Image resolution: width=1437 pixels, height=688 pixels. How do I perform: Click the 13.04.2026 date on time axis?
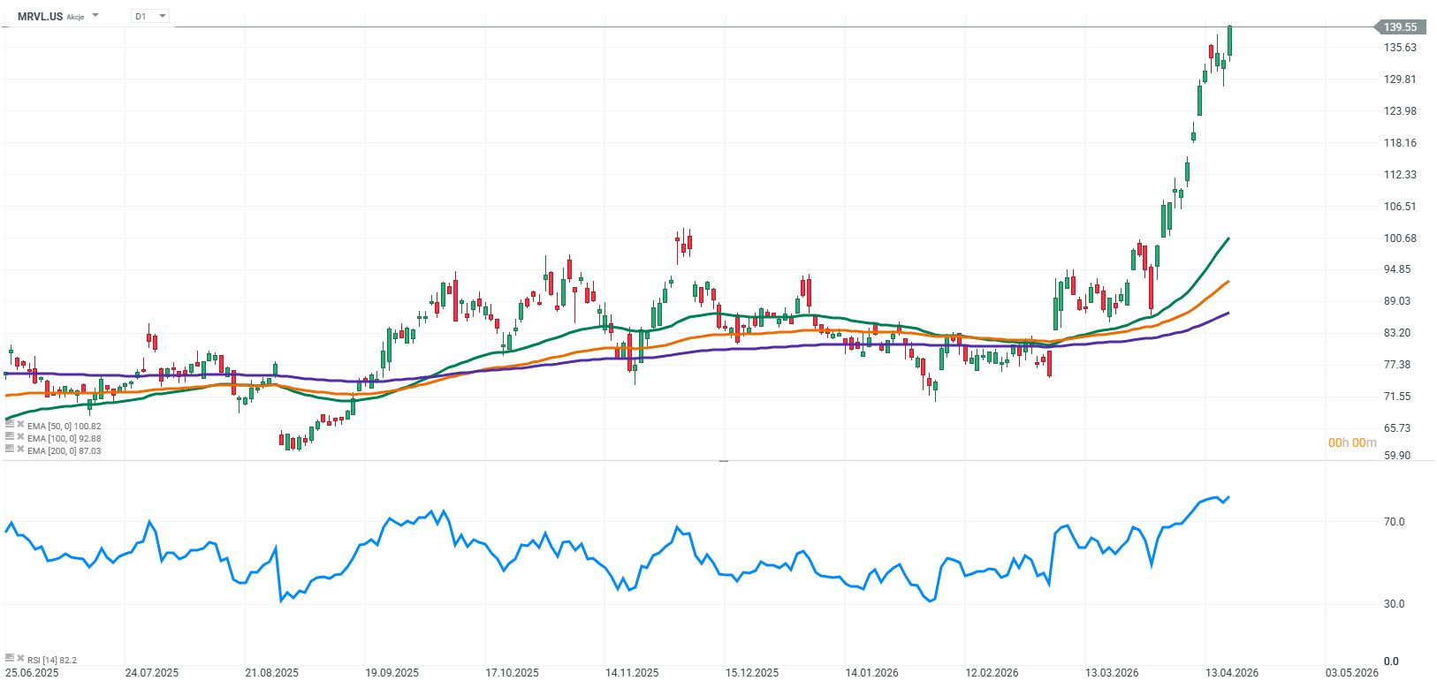[x=1232, y=673]
